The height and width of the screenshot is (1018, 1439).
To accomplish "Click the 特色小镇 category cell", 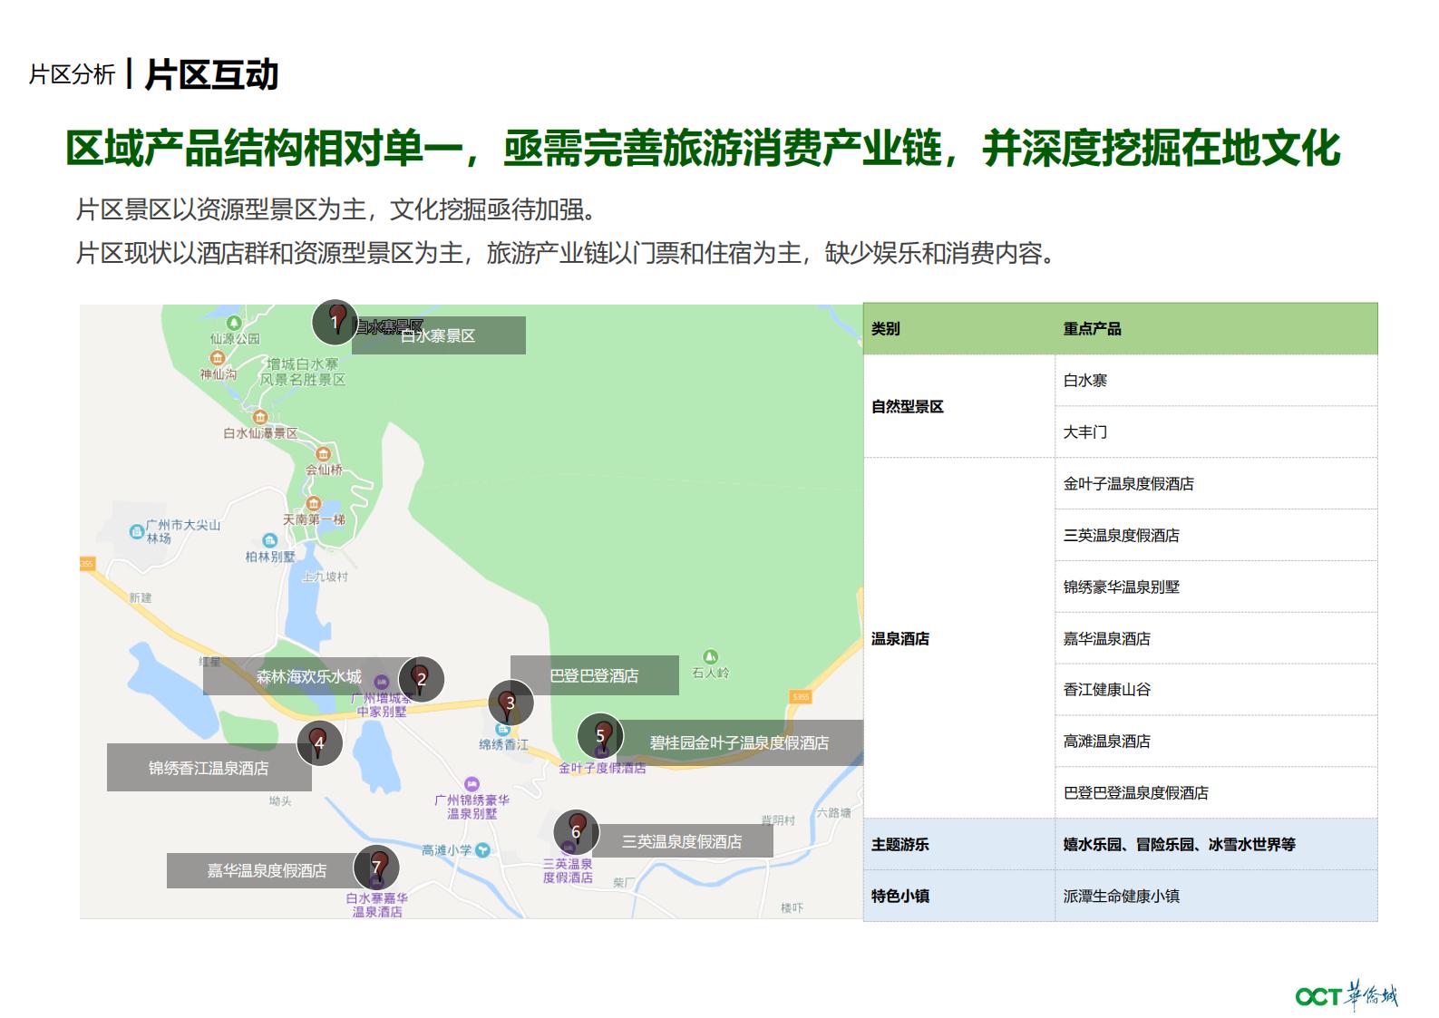I will coord(959,896).
